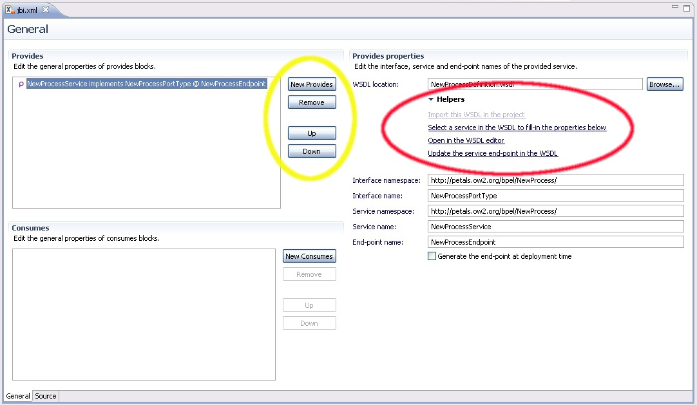Screen dimensions: 697x405
Task: Remove the selected provides block
Action: click(x=311, y=102)
